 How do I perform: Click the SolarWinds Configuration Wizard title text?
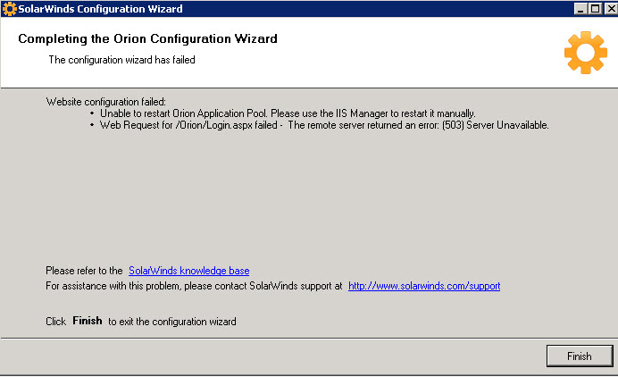pyautogui.click(x=101, y=9)
